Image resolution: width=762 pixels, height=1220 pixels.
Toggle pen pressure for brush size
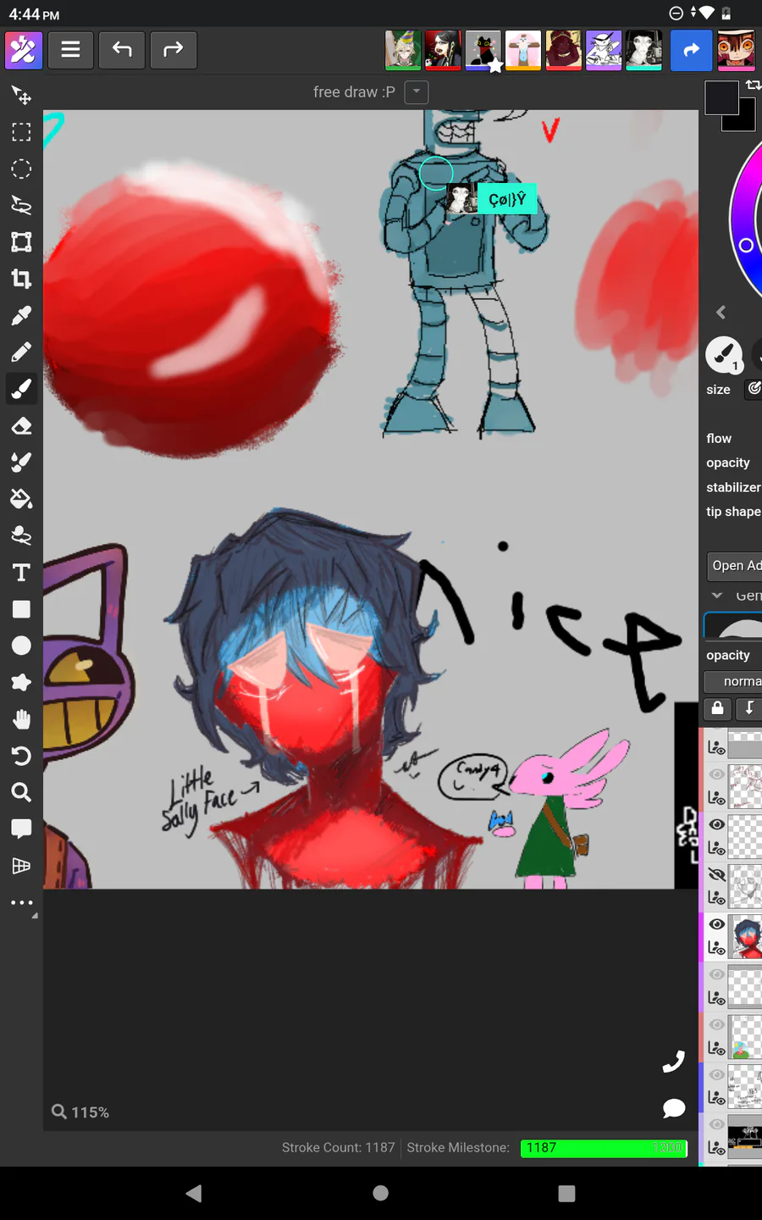point(754,388)
